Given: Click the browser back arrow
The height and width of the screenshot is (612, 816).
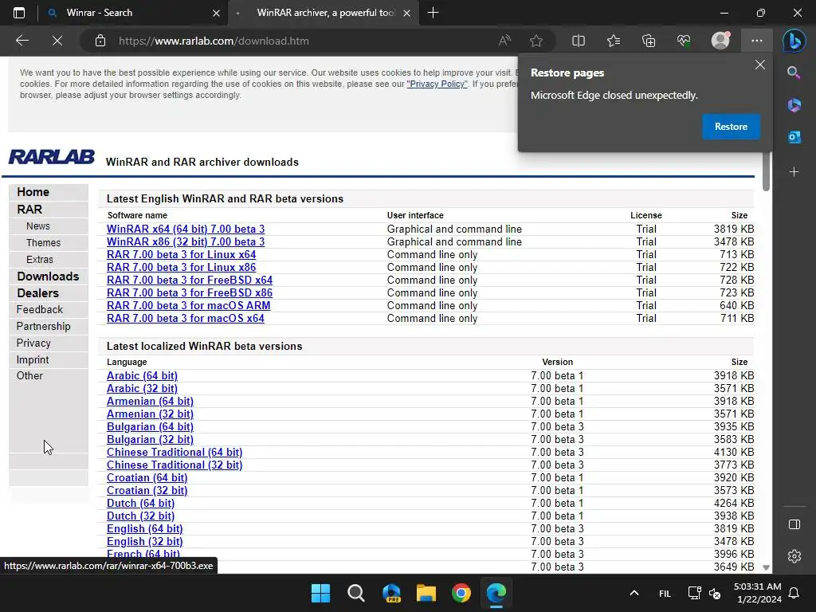Looking at the screenshot, I should 22,41.
